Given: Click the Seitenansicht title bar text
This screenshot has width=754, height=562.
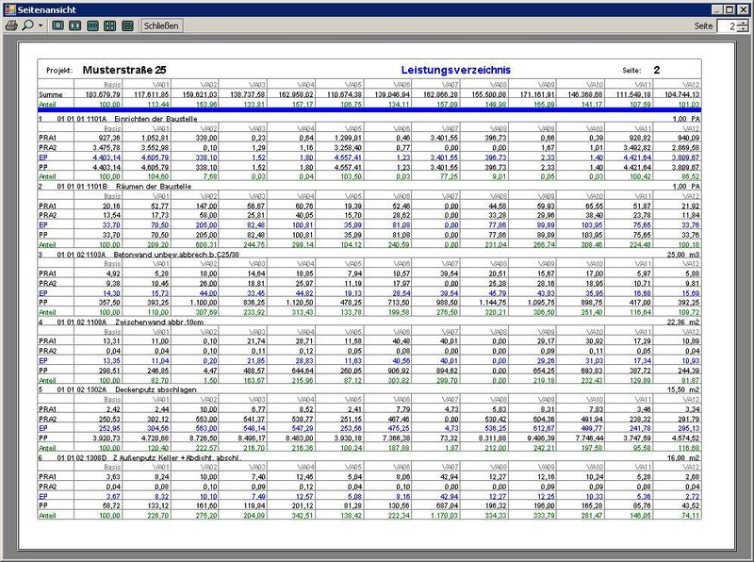Looking at the screenshot, I should (x=44, y=8).
